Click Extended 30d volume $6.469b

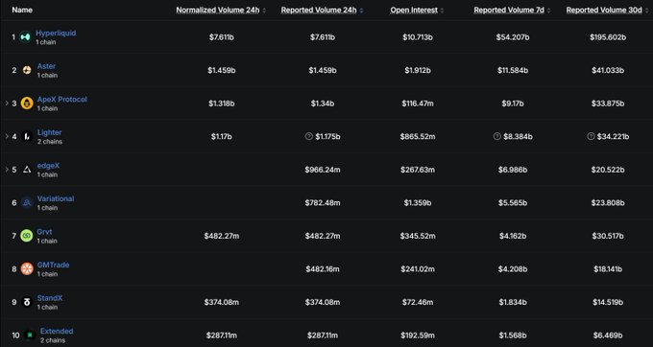click(608, 335)
